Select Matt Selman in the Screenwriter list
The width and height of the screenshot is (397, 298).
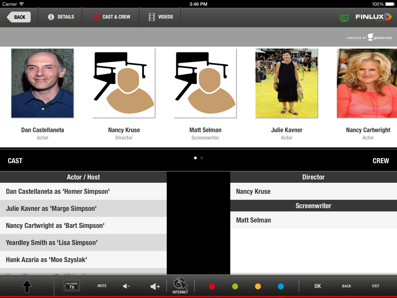point(314,220)
